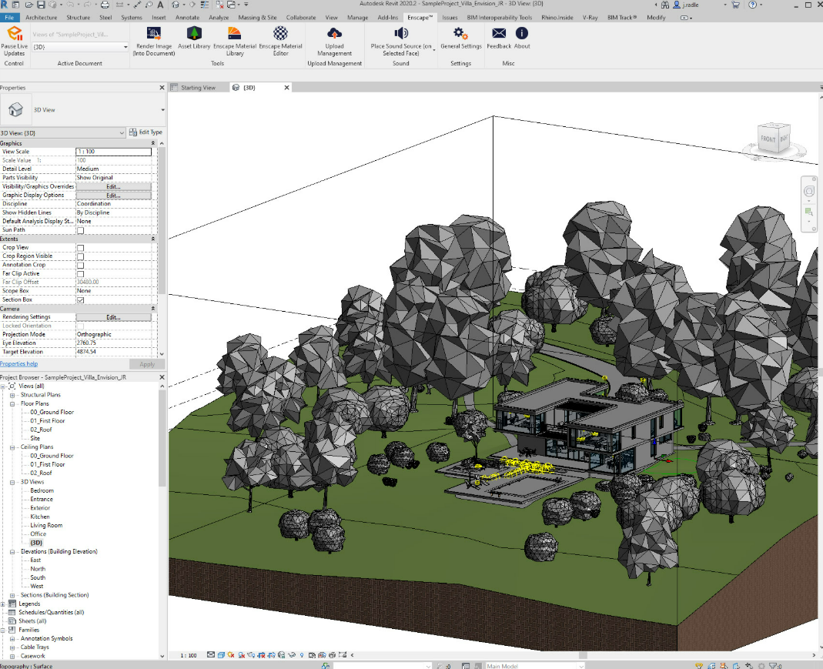Open Navigation Wheel in viewport bar
This screenshot has height=669, width=823.
point(809,192)
